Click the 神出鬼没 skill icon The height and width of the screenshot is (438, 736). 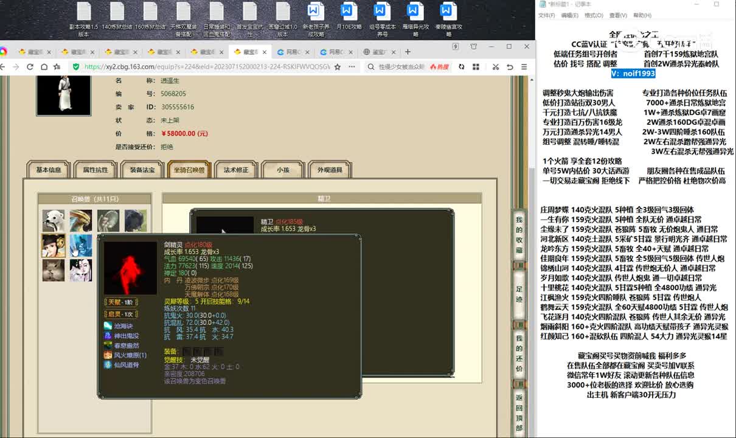coord(108,336)
